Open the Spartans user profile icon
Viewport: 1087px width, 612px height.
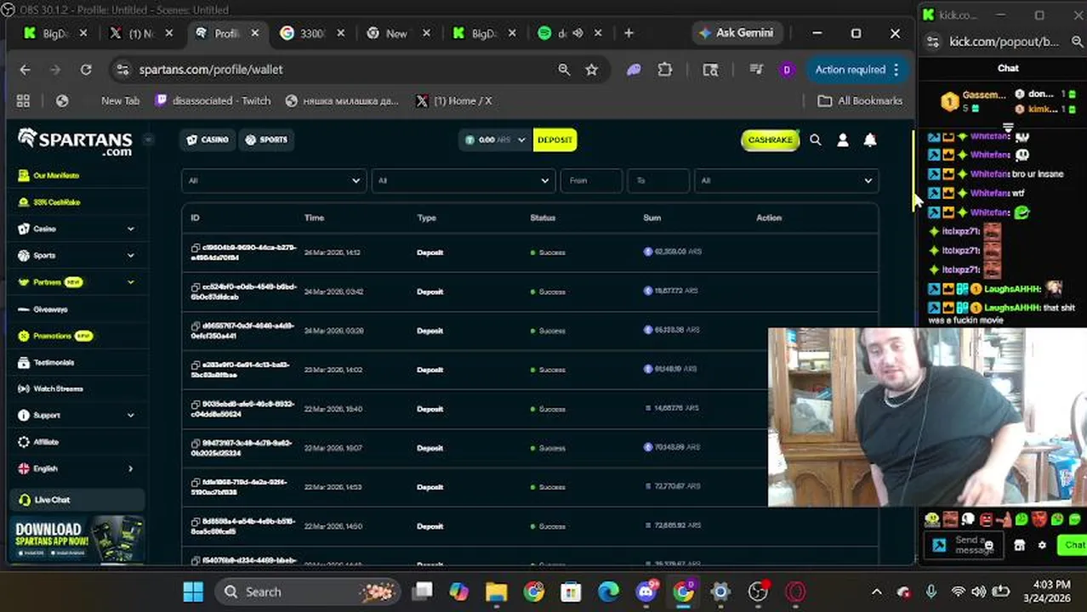(842, 140)
